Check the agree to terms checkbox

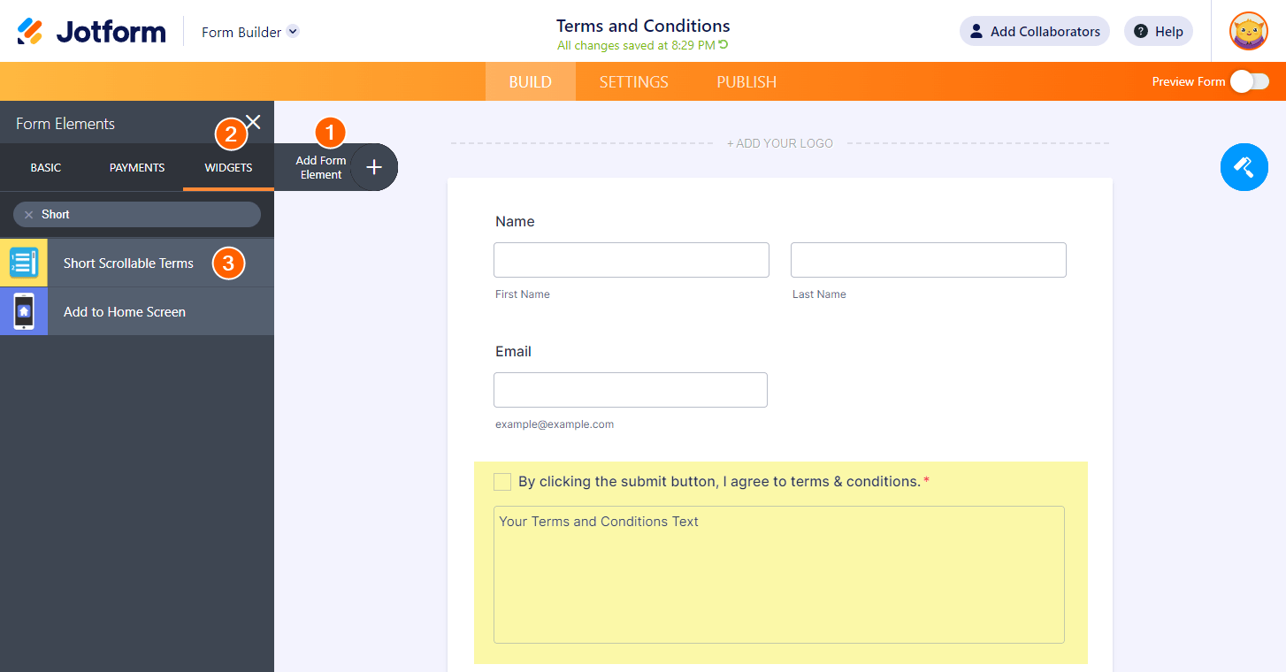click(502, 482)
